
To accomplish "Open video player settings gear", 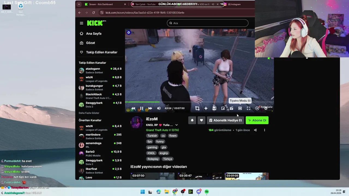I will 266,108.
